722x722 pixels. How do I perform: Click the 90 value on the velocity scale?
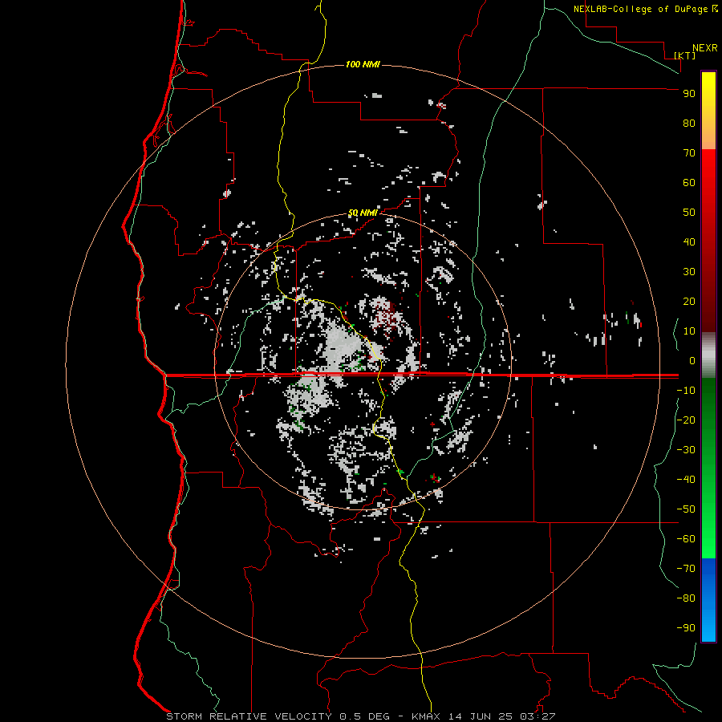pos(689,94)
